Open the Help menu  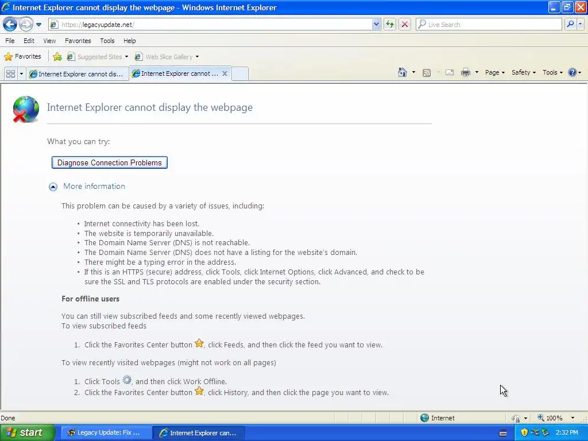[130, 41]
